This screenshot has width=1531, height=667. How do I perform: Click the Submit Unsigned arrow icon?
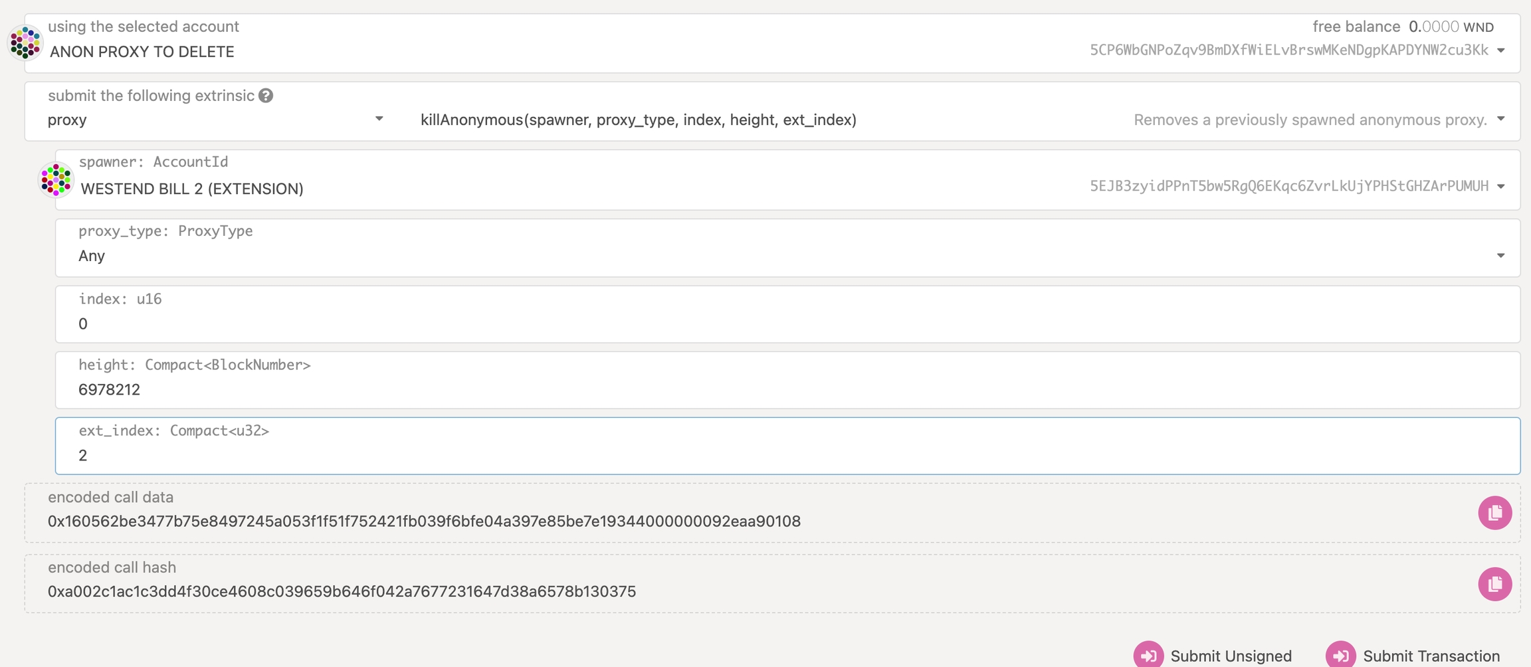click(x=1148, y=655)
